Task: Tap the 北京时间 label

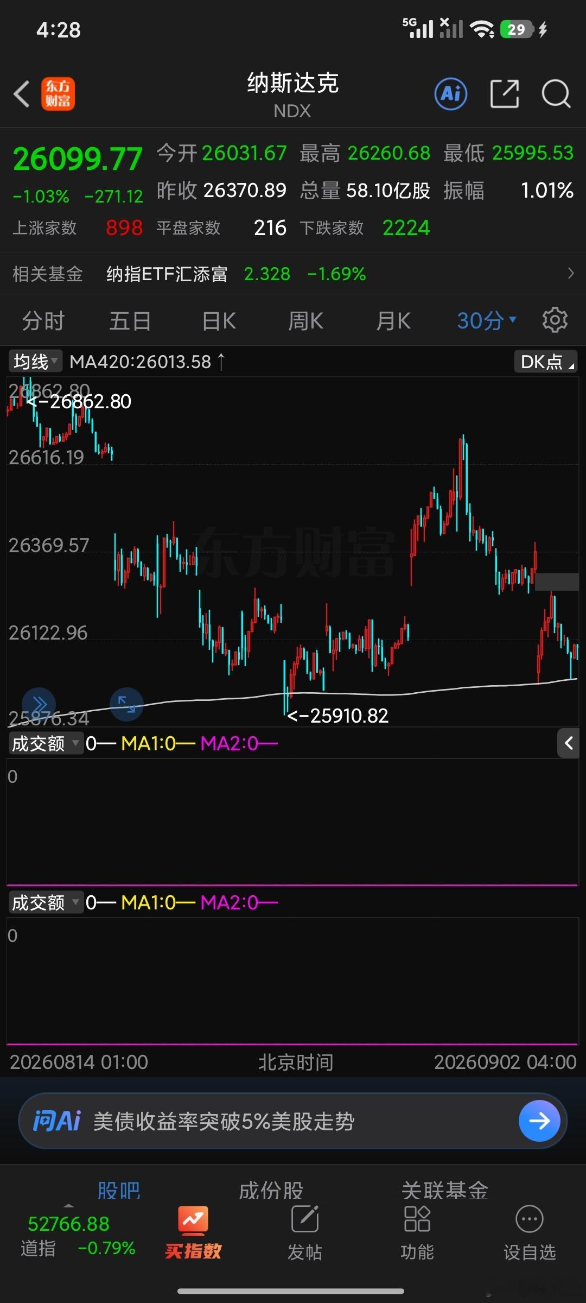Action: [x=296, y=1061]
